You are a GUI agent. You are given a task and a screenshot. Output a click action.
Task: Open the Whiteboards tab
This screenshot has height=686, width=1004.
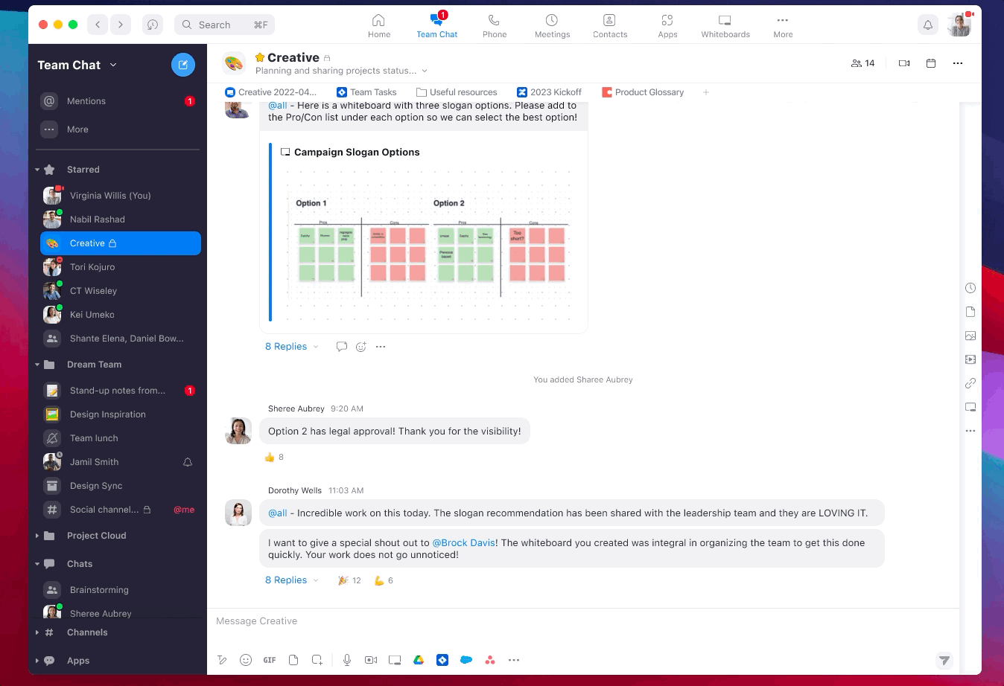[725, 25]
